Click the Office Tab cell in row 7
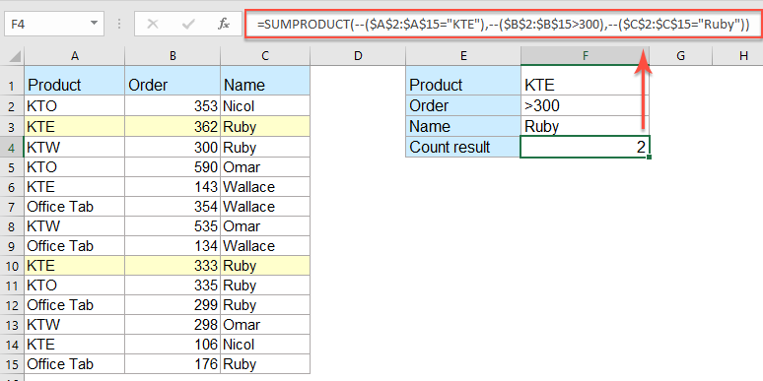The width and height of the screenshot is (763, 381). (x=75, y=207)
